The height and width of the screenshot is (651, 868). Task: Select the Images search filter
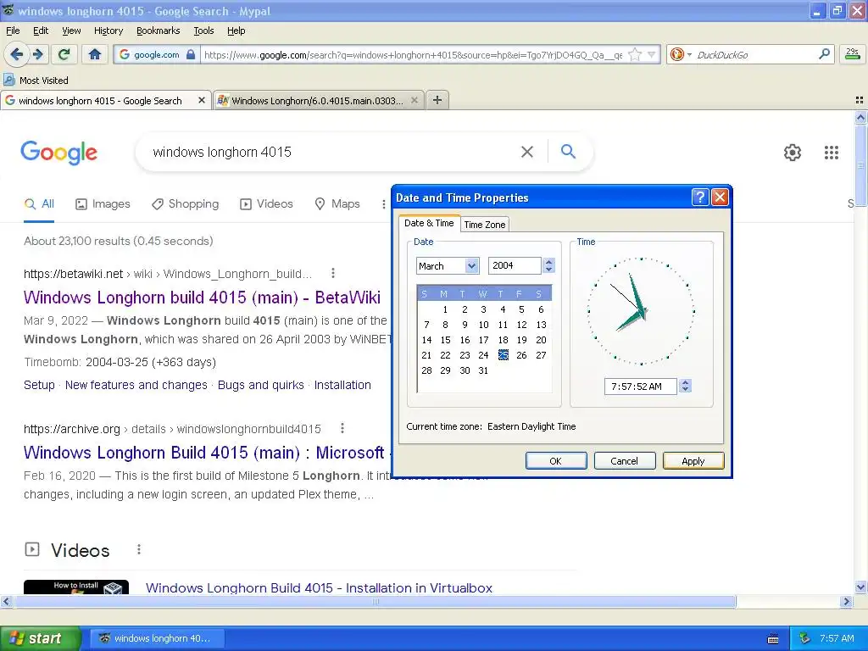[103, 203]
